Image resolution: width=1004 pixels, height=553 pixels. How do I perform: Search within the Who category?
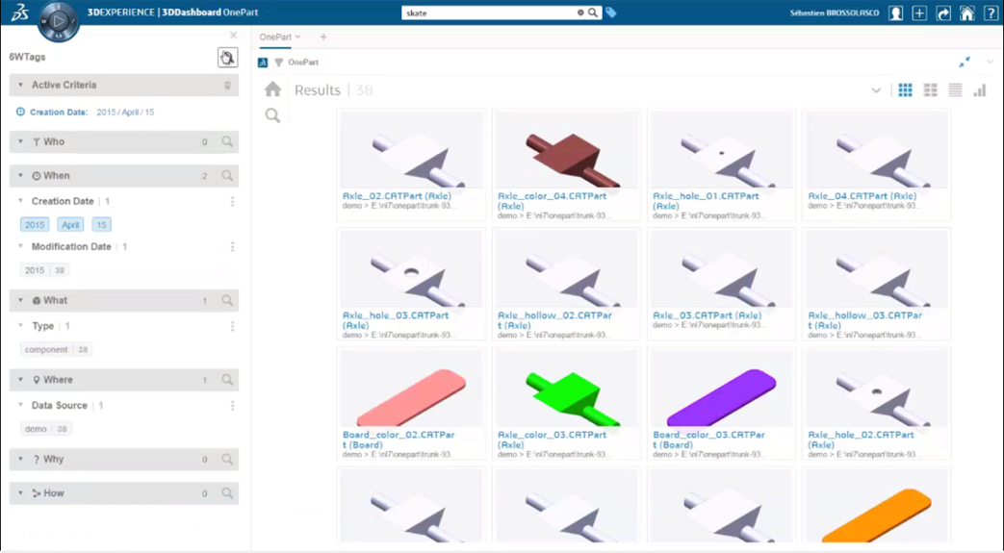227,142
